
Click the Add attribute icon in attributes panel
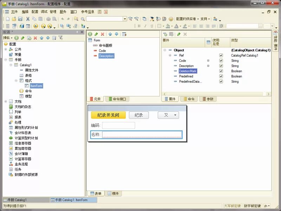click(165, 34)
